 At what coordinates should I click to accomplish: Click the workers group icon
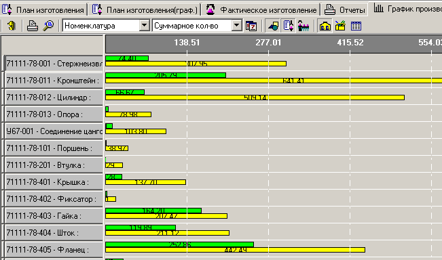coord(303,26)
